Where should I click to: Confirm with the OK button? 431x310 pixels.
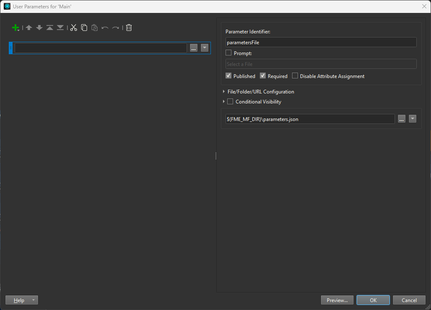click(373, 300)
